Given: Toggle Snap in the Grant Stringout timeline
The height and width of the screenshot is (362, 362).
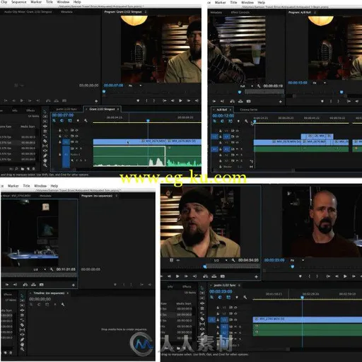Looking at the screenshot, I should [62, 121].
